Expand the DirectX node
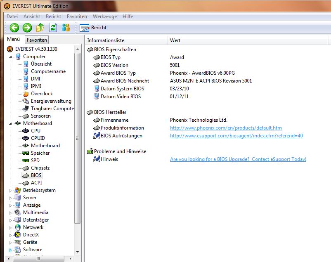This screenshot has width=331, height=262. [10, 235]
